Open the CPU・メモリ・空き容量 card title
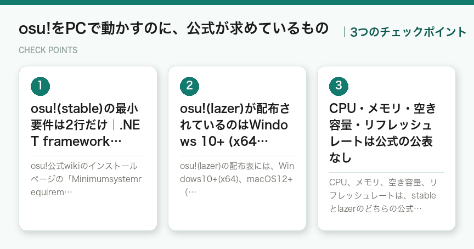The image size is (474, 249). pyautogui.click(x=383, y=133)
